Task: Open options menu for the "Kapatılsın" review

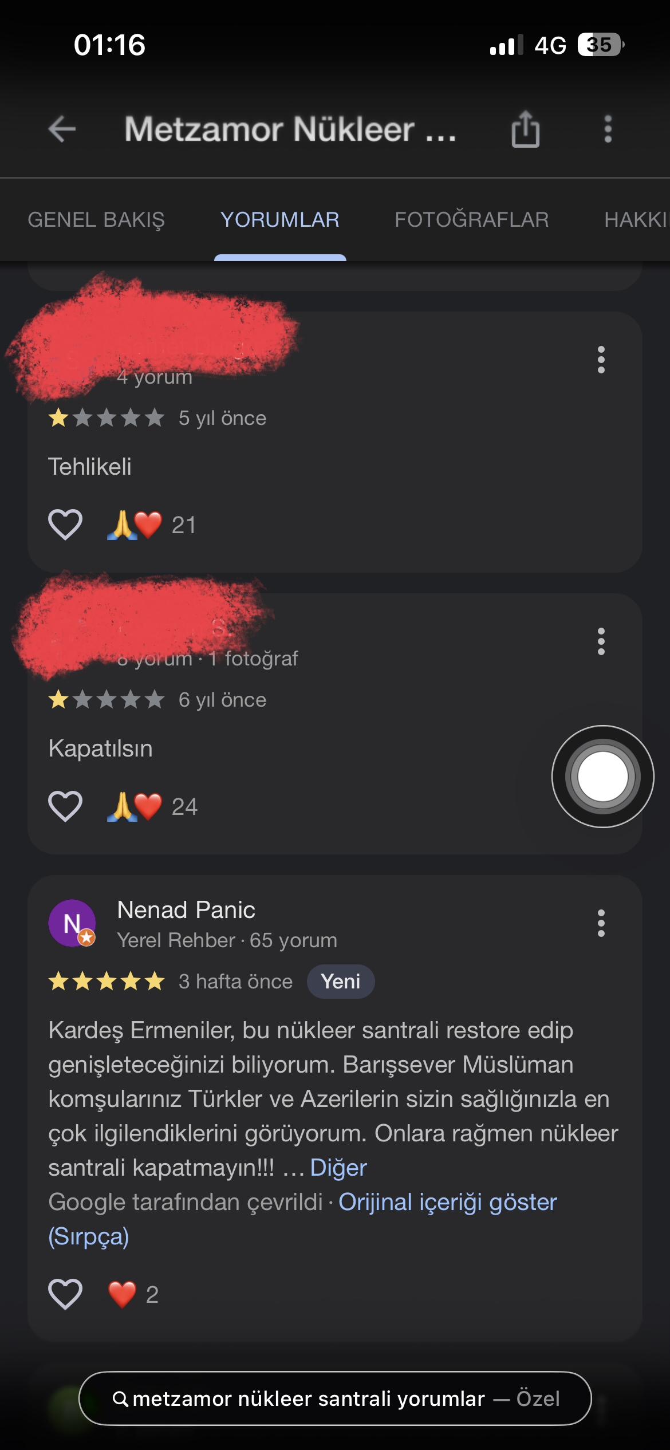Action: pos(601,641)
